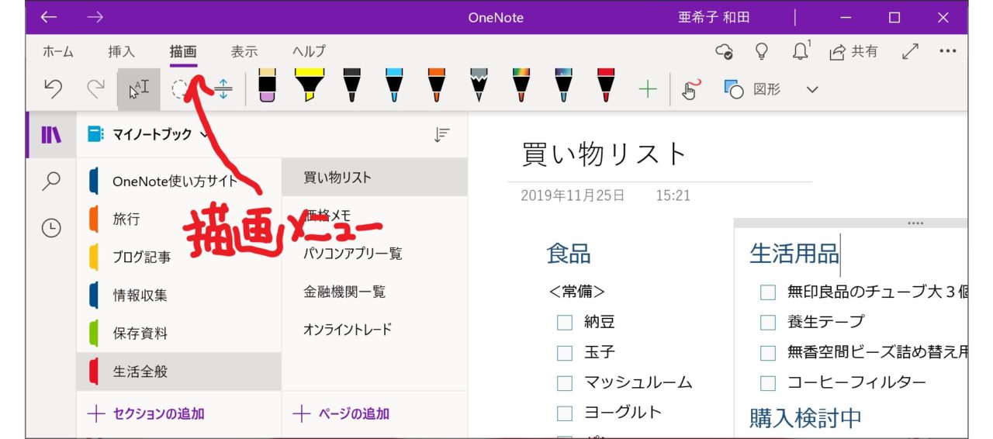Switch to the 挿入 tab
The image size is (993, 439).
coord(121,52)
